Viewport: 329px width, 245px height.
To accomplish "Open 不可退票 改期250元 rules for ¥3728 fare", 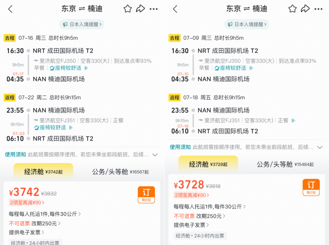I will (x=199, y=216).
